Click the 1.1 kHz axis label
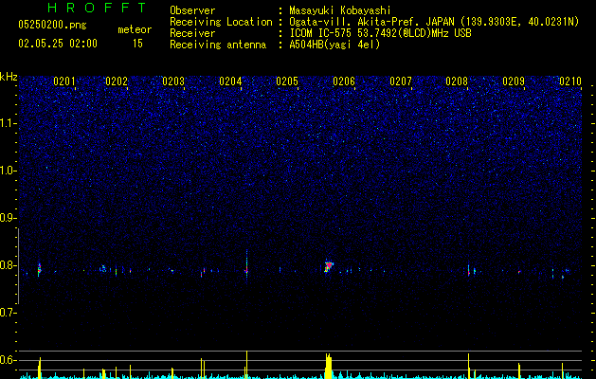596x379 pixels. tap(8, 123)
